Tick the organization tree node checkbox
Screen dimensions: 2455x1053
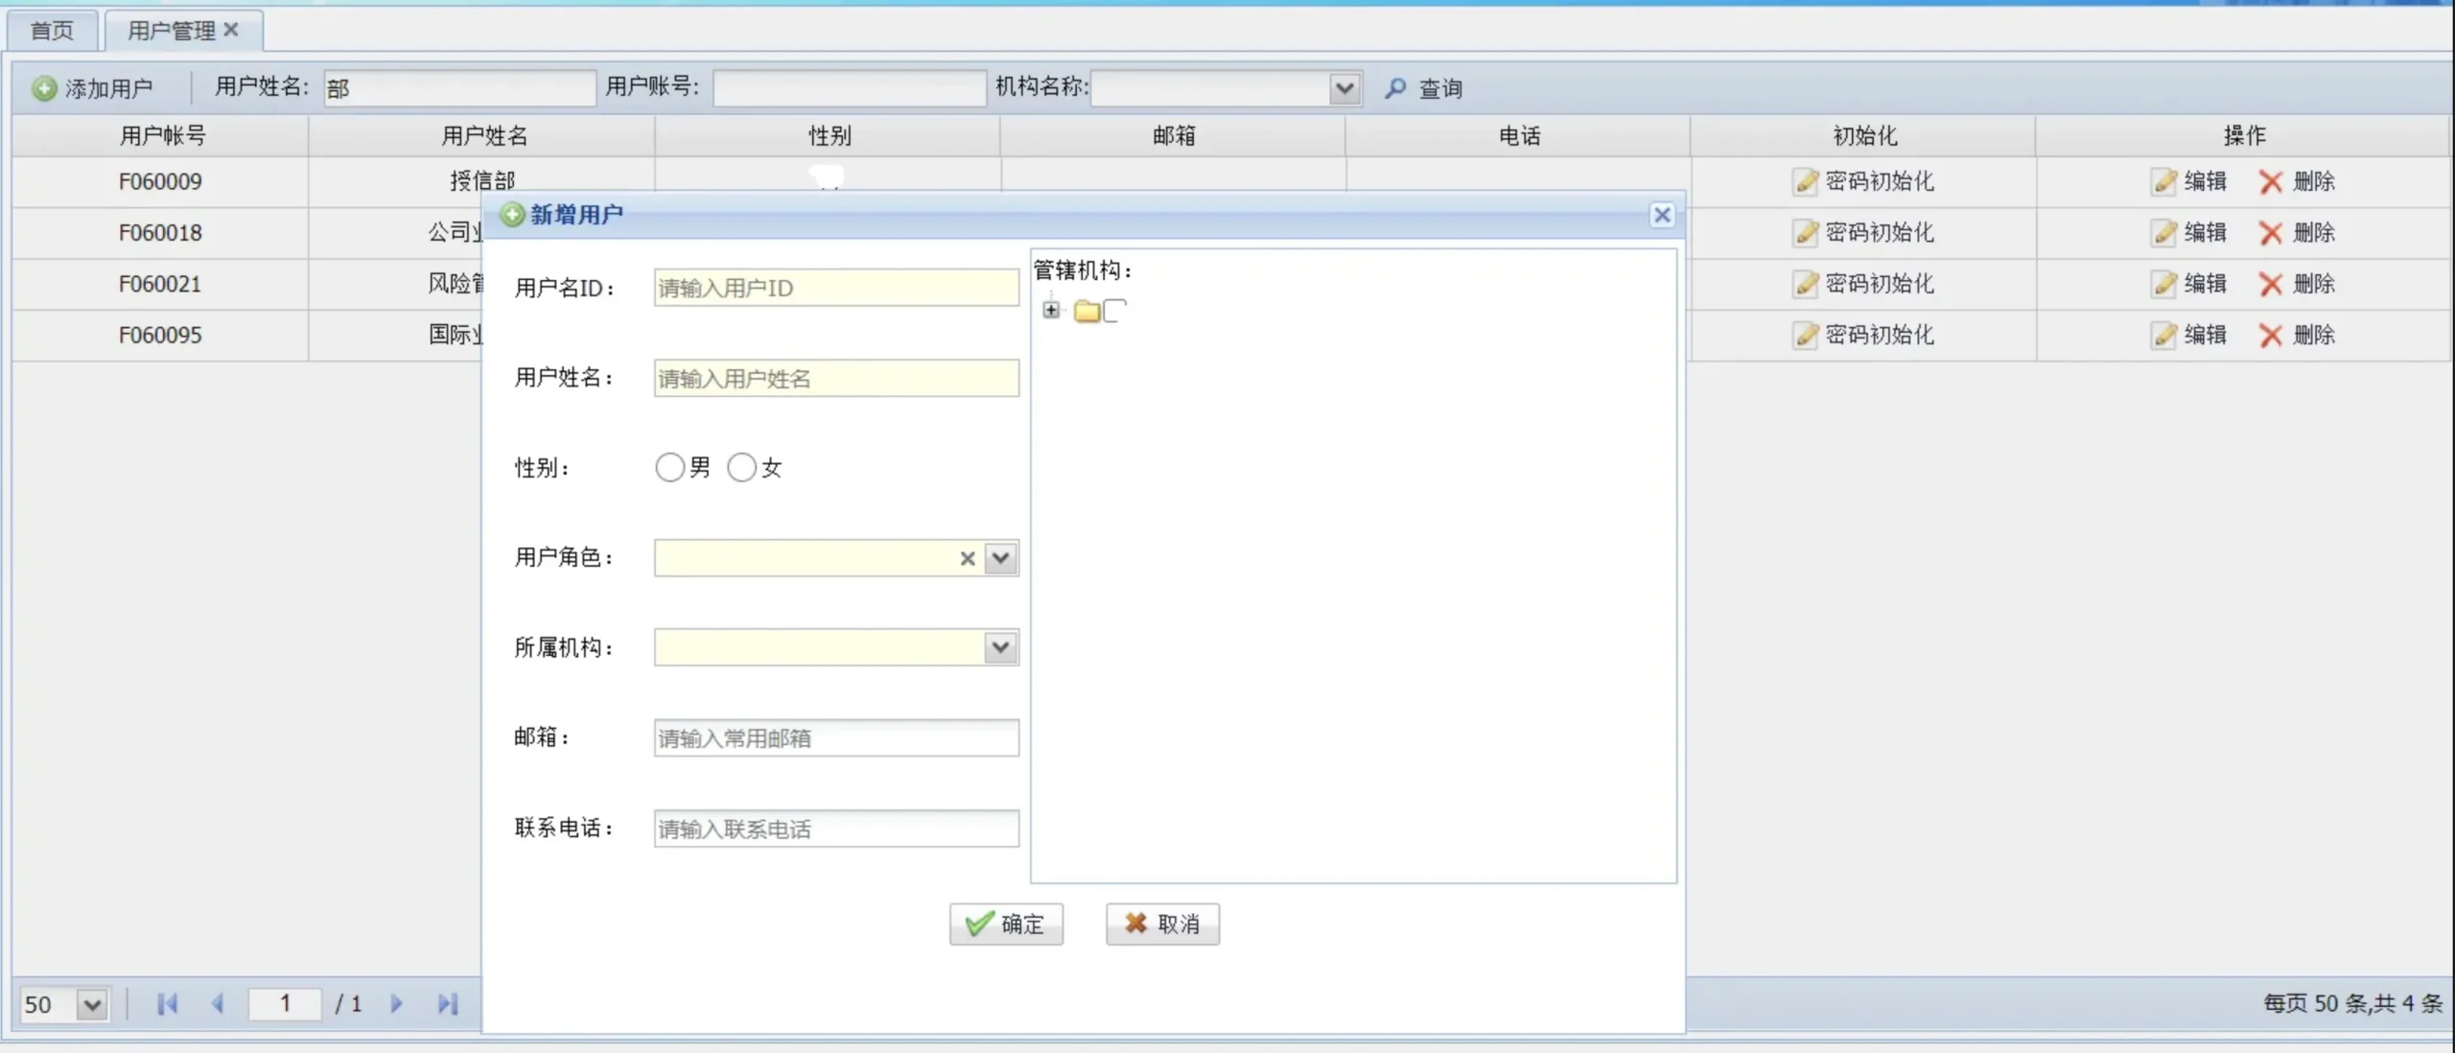pyautogui.click(x=1113, y=310)
